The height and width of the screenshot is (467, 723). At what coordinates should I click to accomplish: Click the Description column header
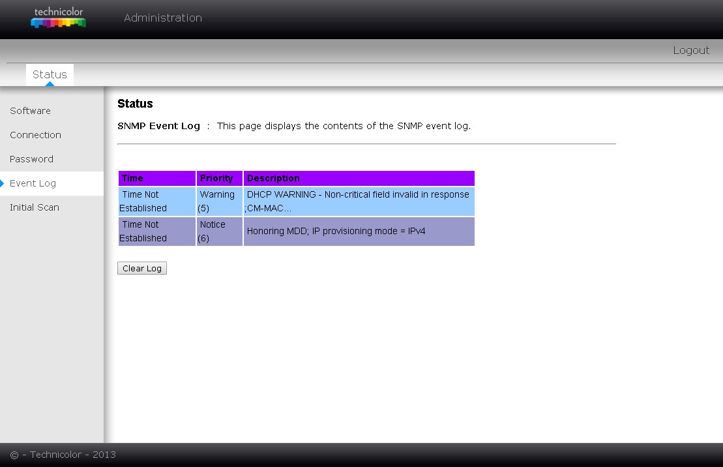pyautogui.click(x=359, y=178)
